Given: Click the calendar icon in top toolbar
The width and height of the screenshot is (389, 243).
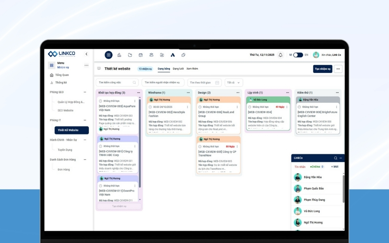Looking at the screenshot, I should [x=141, y=55].
